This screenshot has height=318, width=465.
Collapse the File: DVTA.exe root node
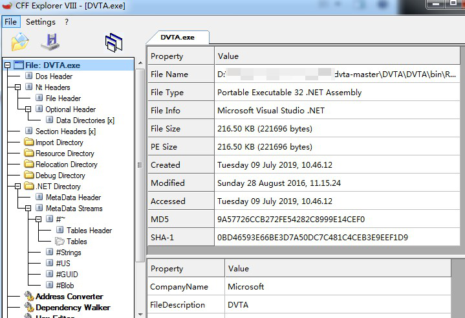[x=7, y=65]
